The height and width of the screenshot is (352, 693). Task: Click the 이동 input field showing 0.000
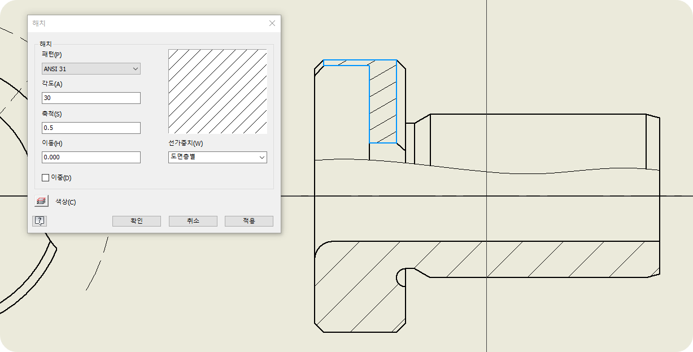point(91,157)
